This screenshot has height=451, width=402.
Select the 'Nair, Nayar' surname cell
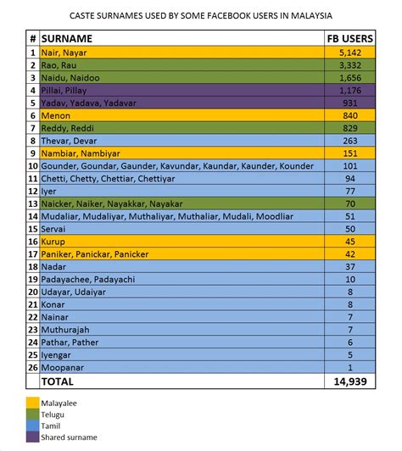tap(181, 53)
